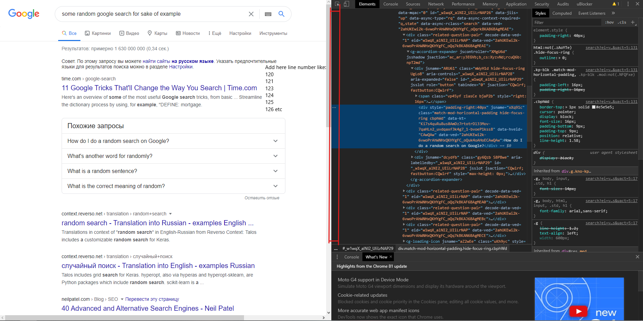Toggle the :hov element state panel

609,22
